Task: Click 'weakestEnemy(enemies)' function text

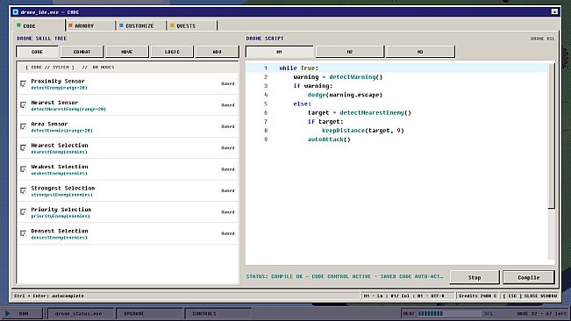Action: pos(59,174)
